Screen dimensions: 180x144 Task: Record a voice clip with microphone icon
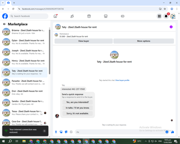point(56,132)
